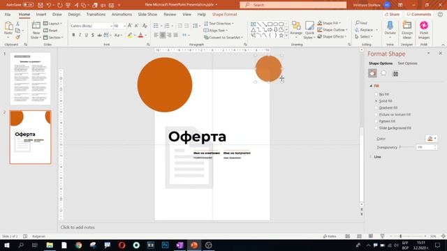
Task: Open the Arrange tool
Action: point(296,29)
